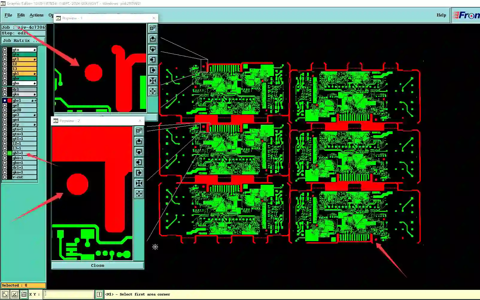The image size is (480, 300).
Task: Open the Actions menu
Action: (x=37, y=15)
